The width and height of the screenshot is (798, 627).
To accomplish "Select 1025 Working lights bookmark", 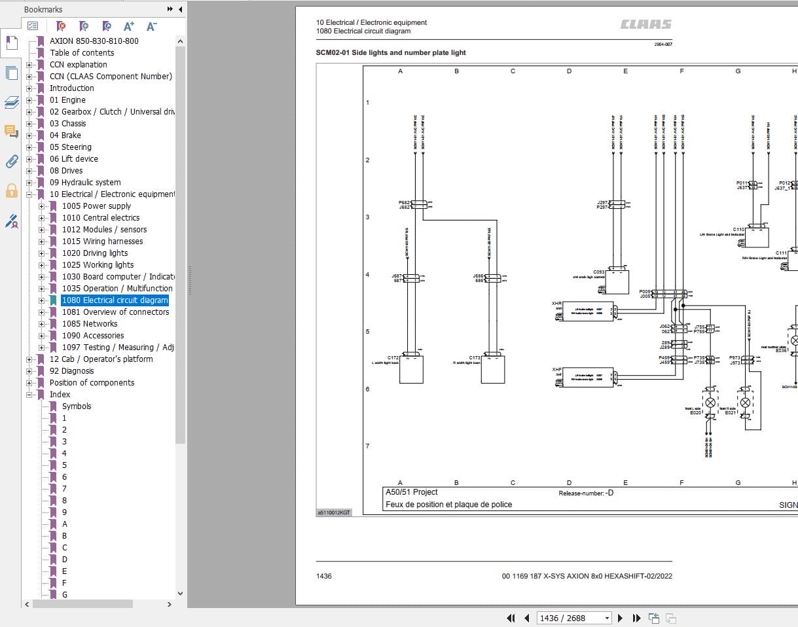I will point(98,265).
